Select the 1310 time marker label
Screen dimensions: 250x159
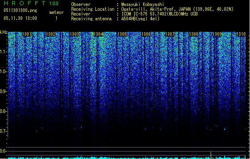pyautogui.click(x=241, y=34)
